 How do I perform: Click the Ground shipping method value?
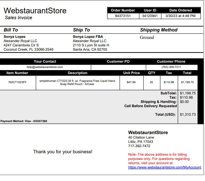tap(147, 37)
